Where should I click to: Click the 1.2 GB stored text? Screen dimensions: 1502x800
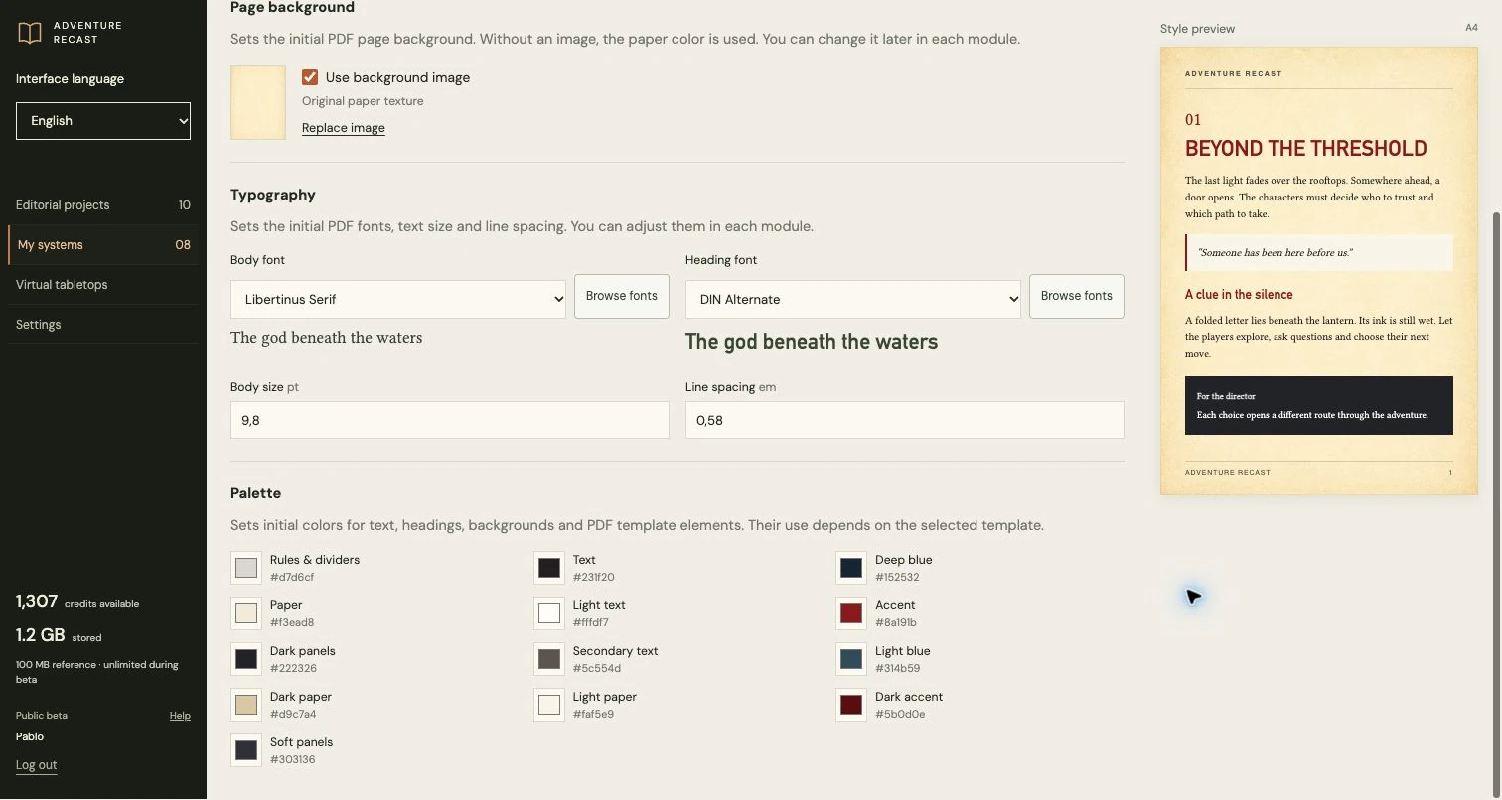59,635
